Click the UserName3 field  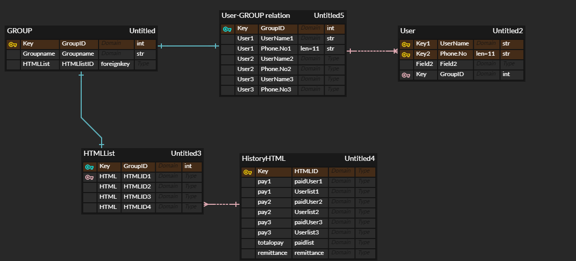point(278,80)
